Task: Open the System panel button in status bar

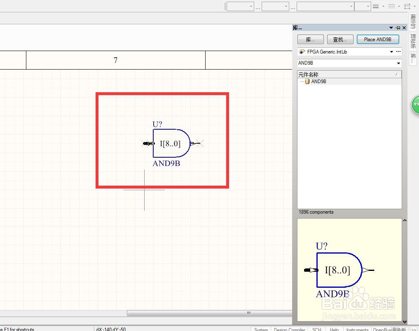Action: [261, 329]
